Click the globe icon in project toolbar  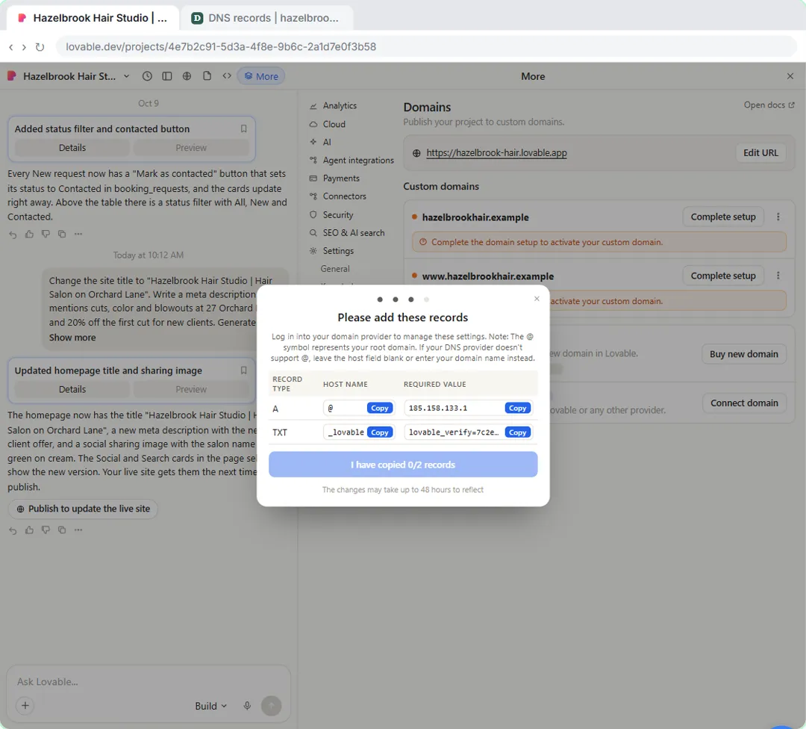[x=187, y=76]
